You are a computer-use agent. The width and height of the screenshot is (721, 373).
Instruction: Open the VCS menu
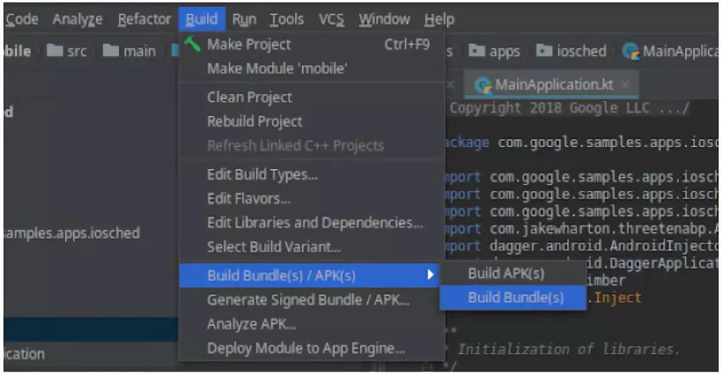[331, 19]
